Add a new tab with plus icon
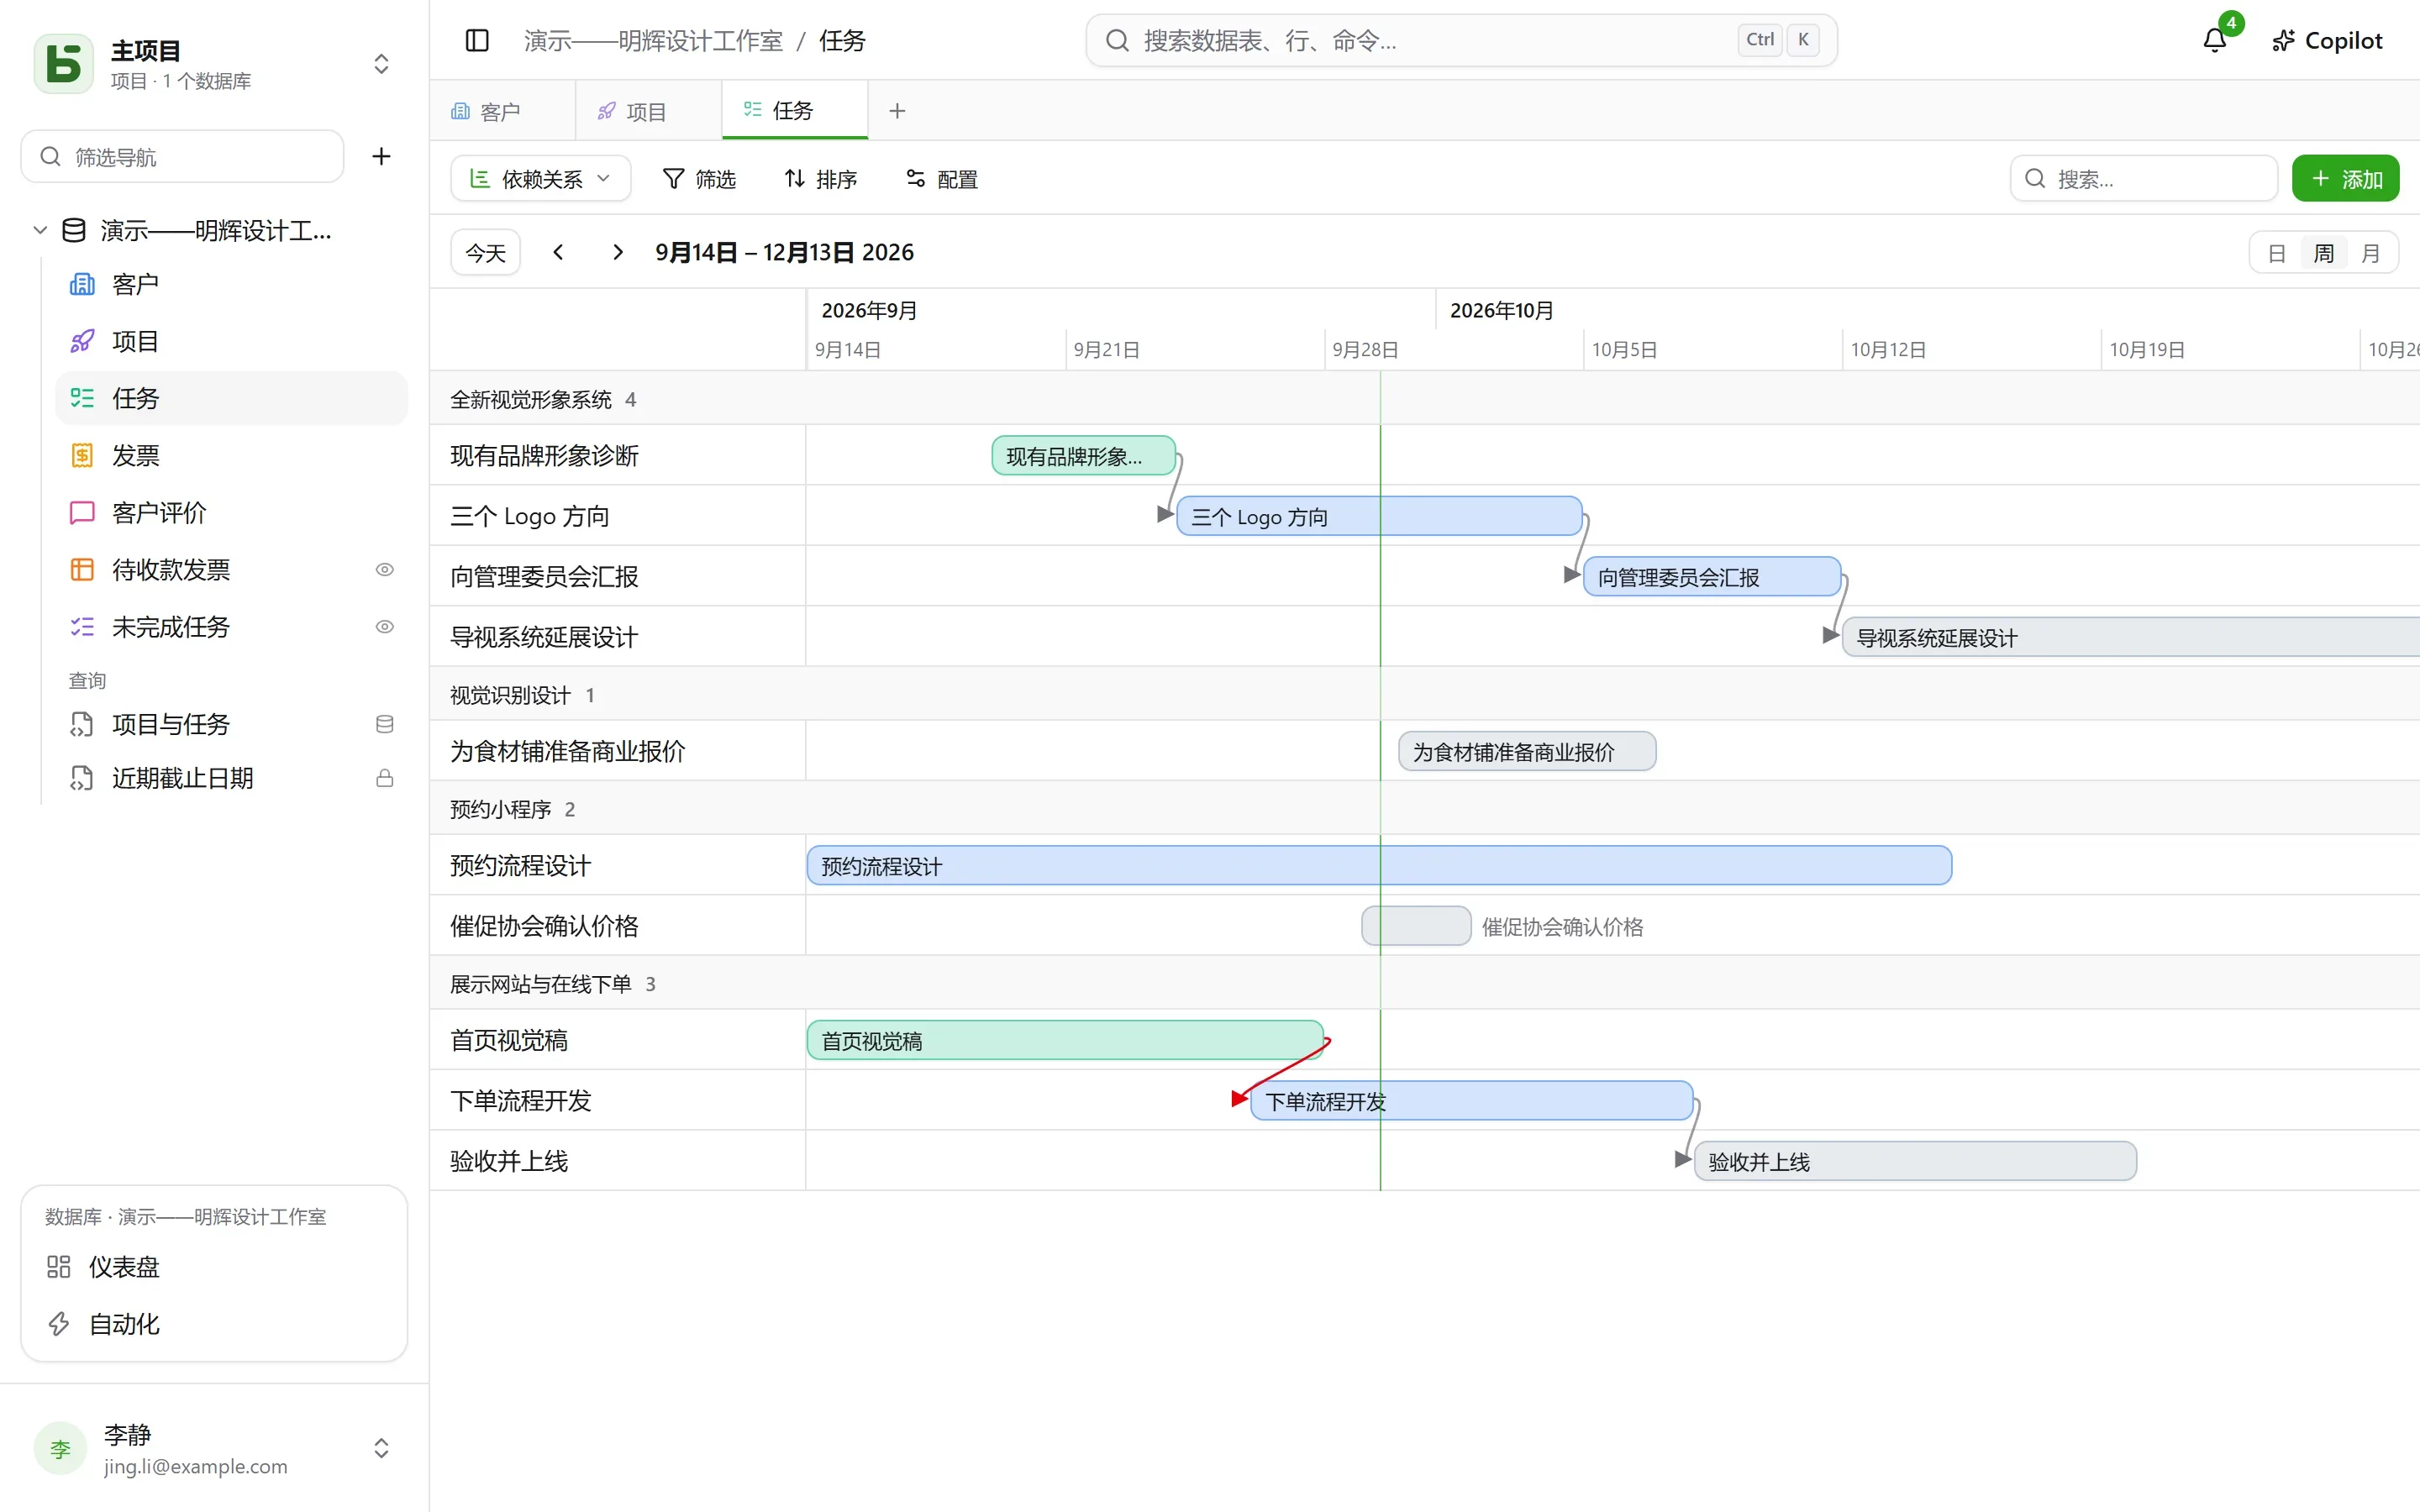Viewport: 2420px width, 1512px height. (897, 111)
